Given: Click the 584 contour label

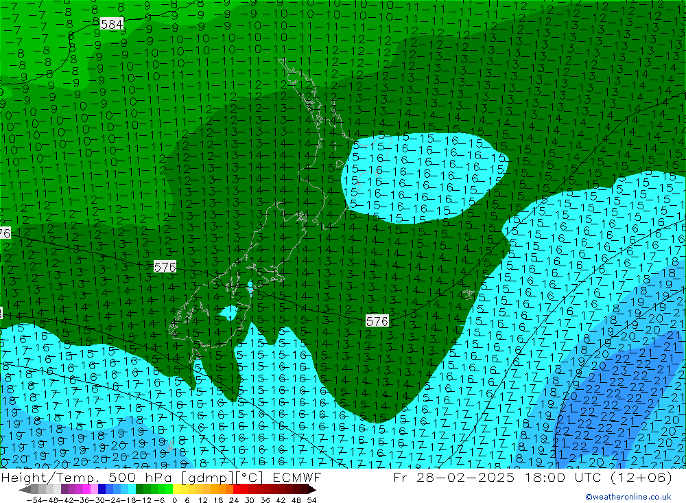Looking at the screenshot, I should (112, 24).
